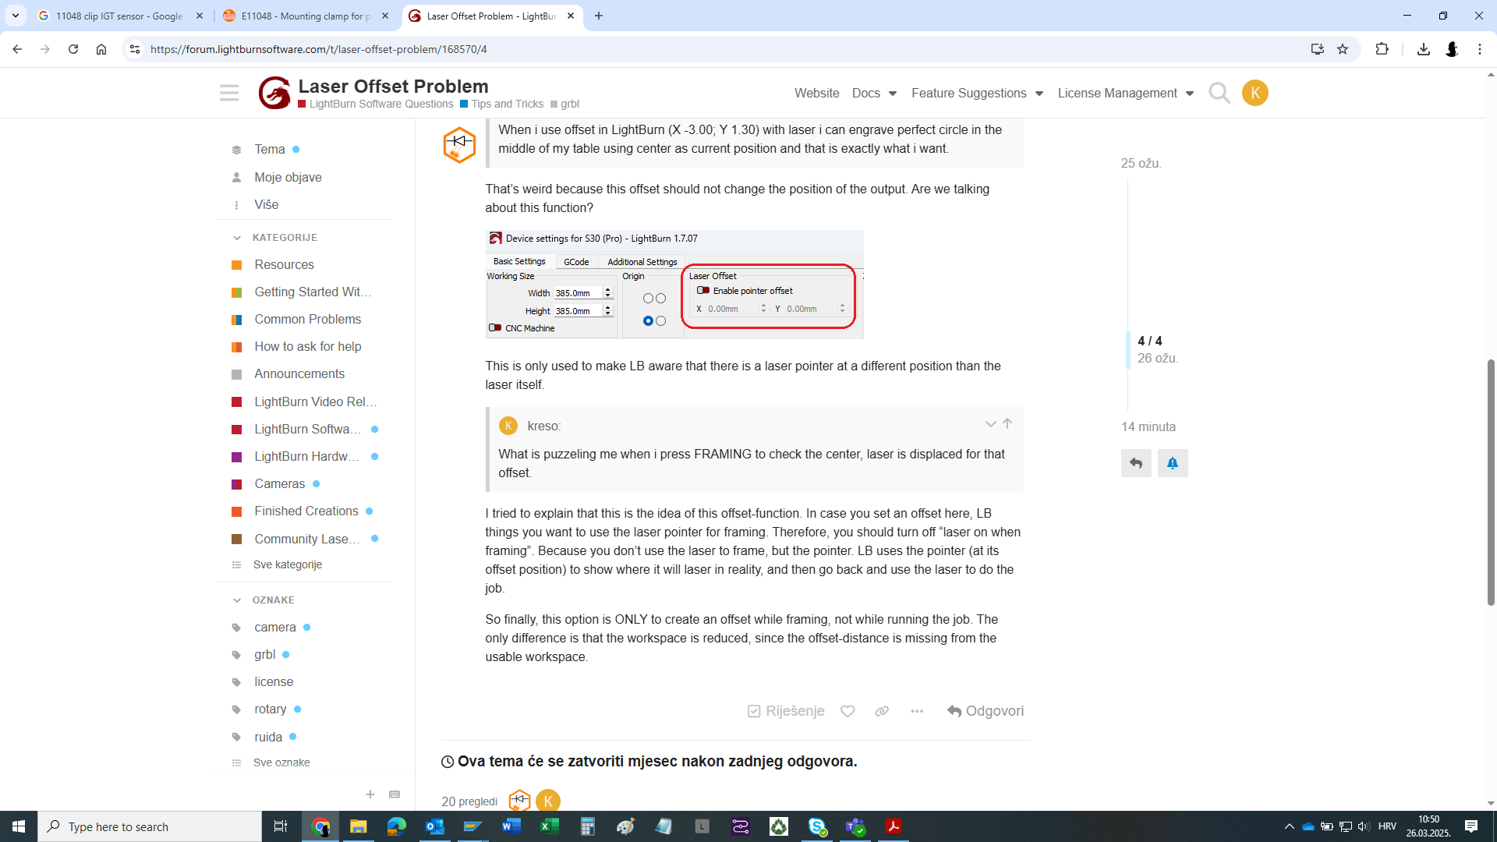Jump to 25 ožu. timeline start date

[1141, 163]
